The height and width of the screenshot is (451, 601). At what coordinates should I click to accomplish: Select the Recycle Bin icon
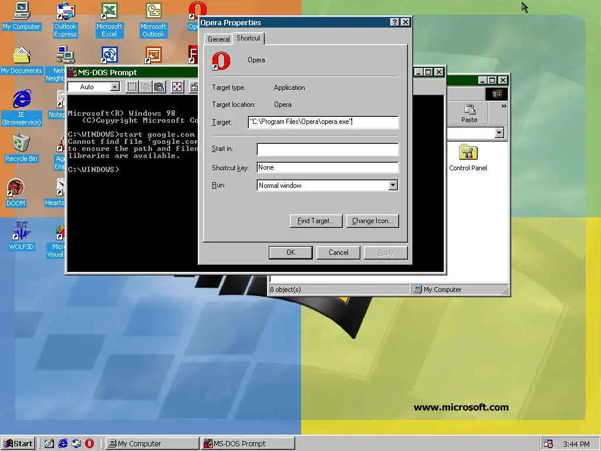(x=21, y=148)
